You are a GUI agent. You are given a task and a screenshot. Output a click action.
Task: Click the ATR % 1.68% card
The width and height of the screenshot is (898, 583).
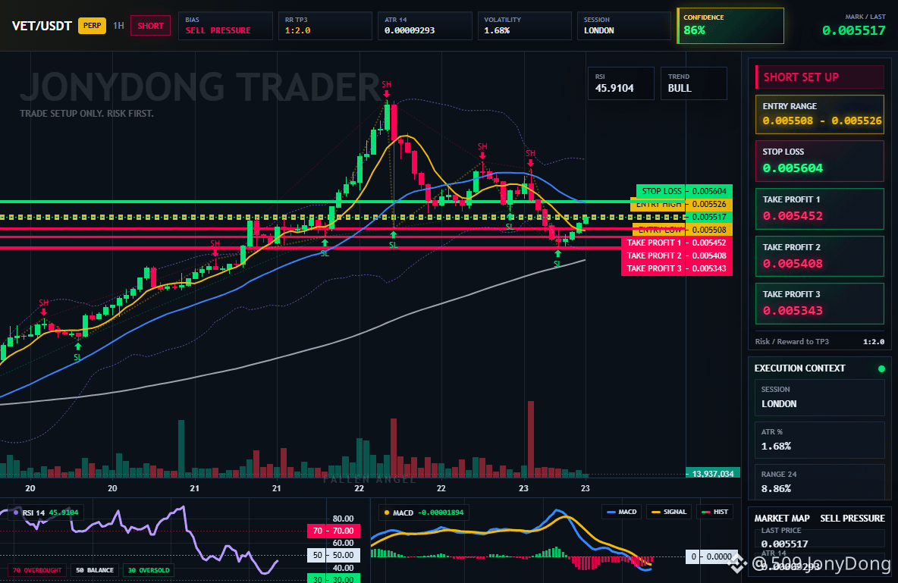pyautogui.click(x=820, y=440)
